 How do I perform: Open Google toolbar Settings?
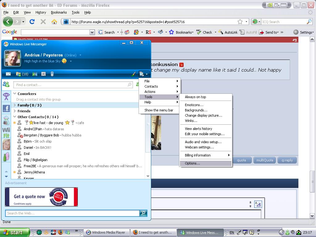point(304,32)
